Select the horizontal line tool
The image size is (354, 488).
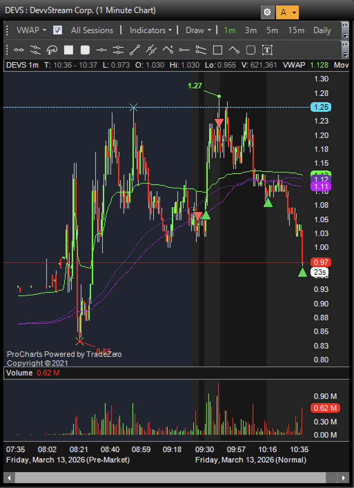pyautogui.click(x=102, y=50)
